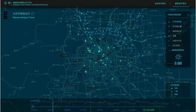
Task: Click the 苍穹 logo in the header
Action: pyautogui.click(x=7, y=3)
